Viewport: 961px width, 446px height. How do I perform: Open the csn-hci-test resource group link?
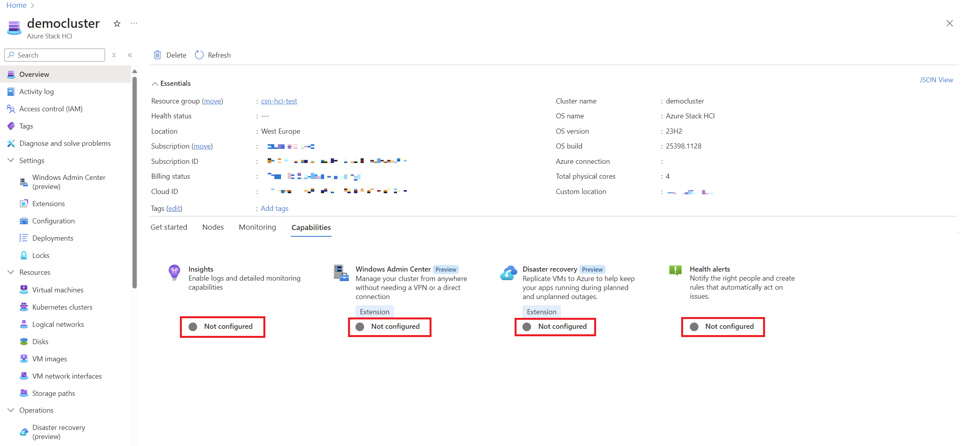(279, 101)
